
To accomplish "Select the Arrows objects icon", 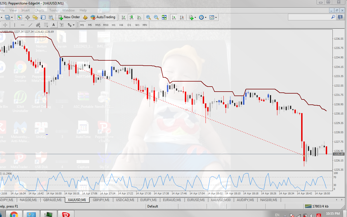I will pos(69,25).
